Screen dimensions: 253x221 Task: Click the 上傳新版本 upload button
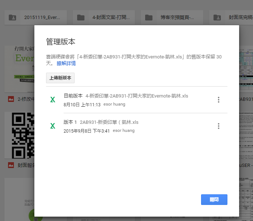[x=60, y=78]
